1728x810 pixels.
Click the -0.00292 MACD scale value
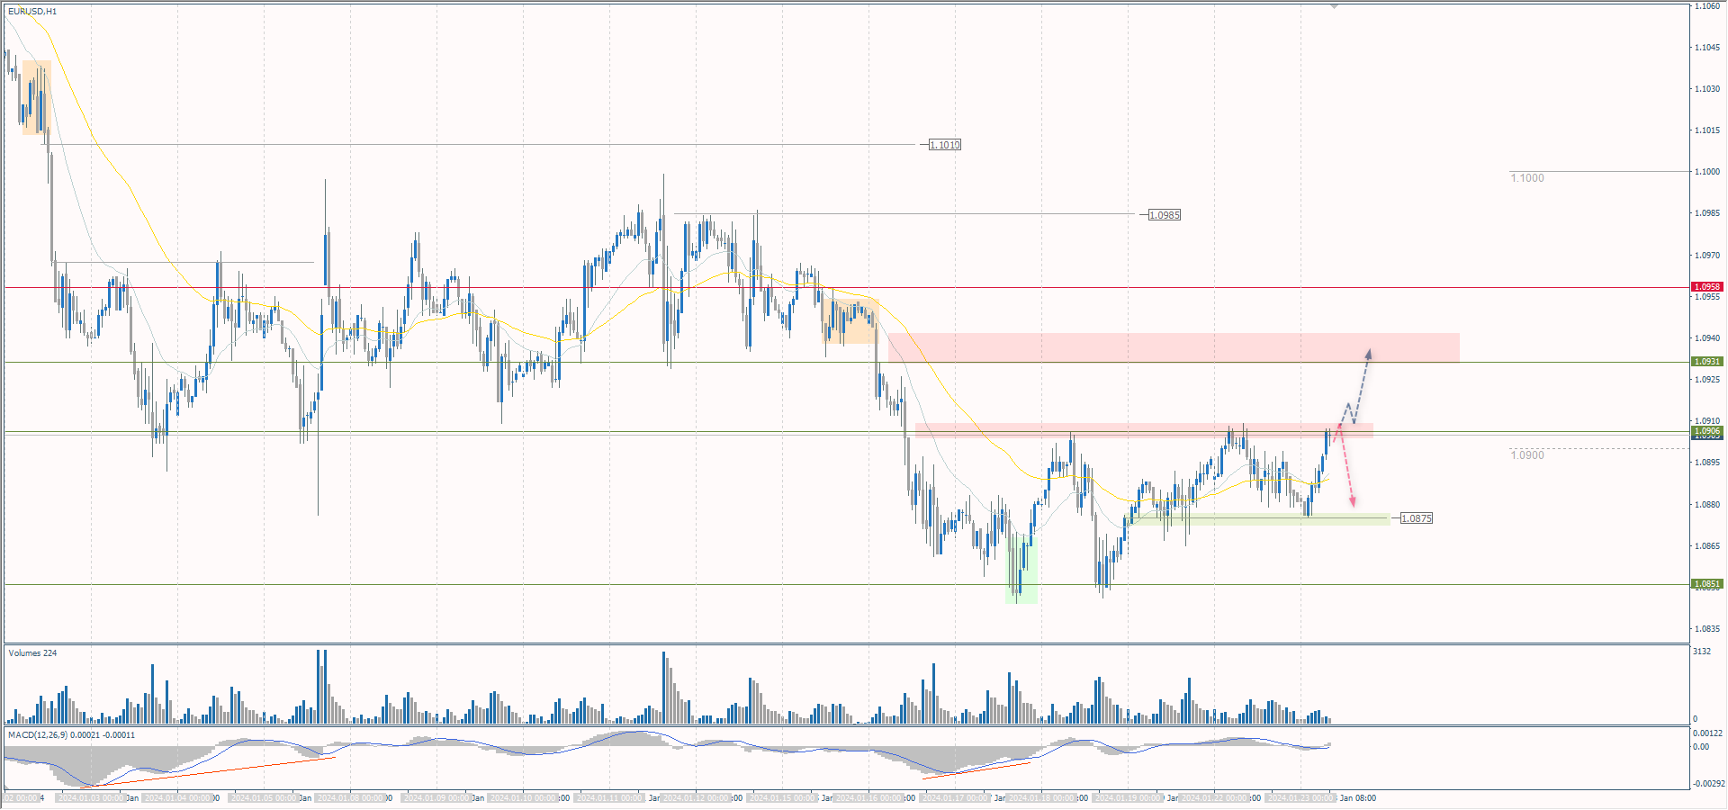1707,784
